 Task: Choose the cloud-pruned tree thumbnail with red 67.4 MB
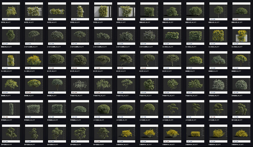pos(103,133)
